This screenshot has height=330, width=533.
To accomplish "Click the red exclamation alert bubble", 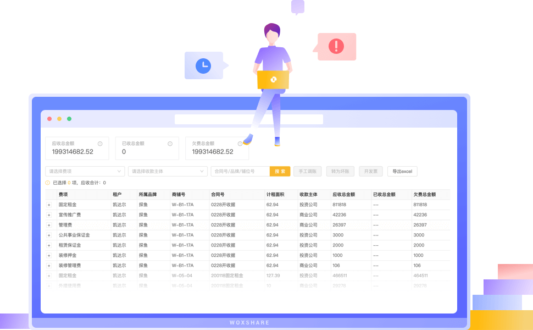I will click(336, 46).
